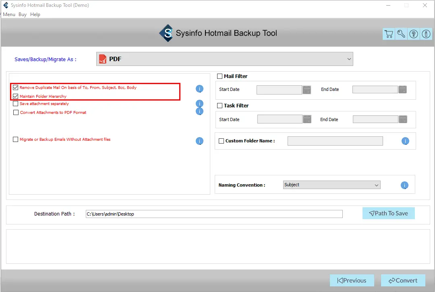This screenshot has width=435, height=292.
Task: Click the Previous button
Action: click(352, 280)
